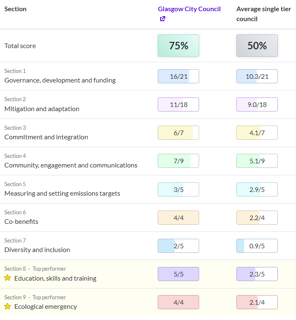
Task: Click the Measuring and setting emissions targets label
Action: point(62,194)
